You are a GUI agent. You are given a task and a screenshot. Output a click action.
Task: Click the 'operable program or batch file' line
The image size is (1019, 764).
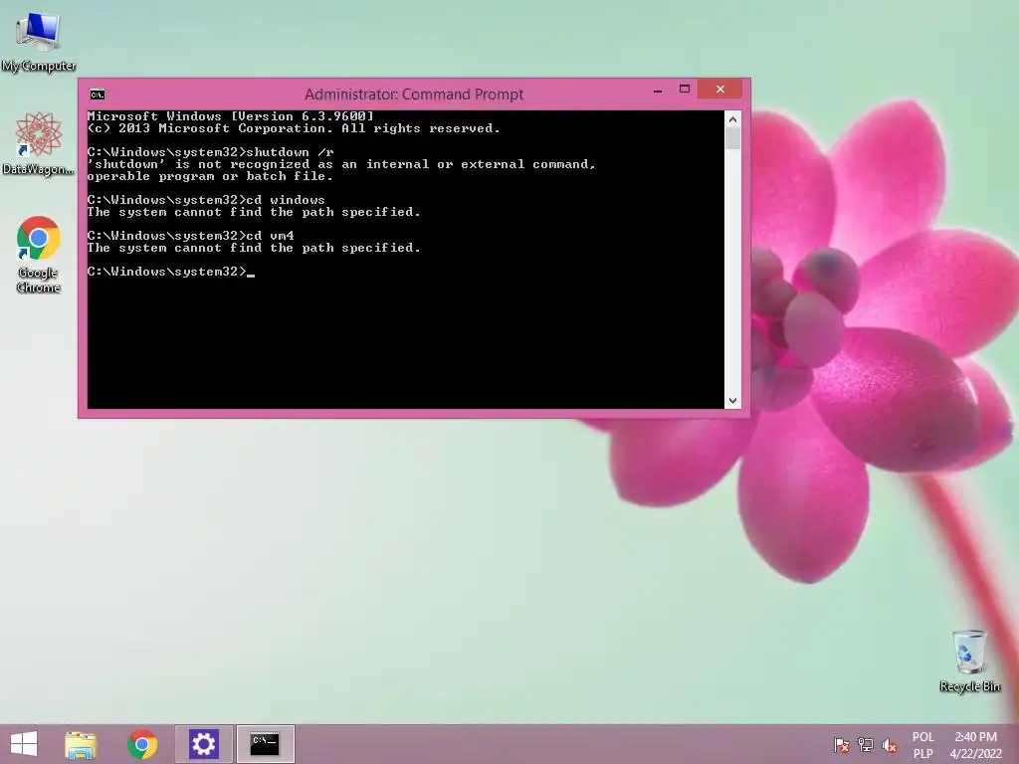[210, 176]
